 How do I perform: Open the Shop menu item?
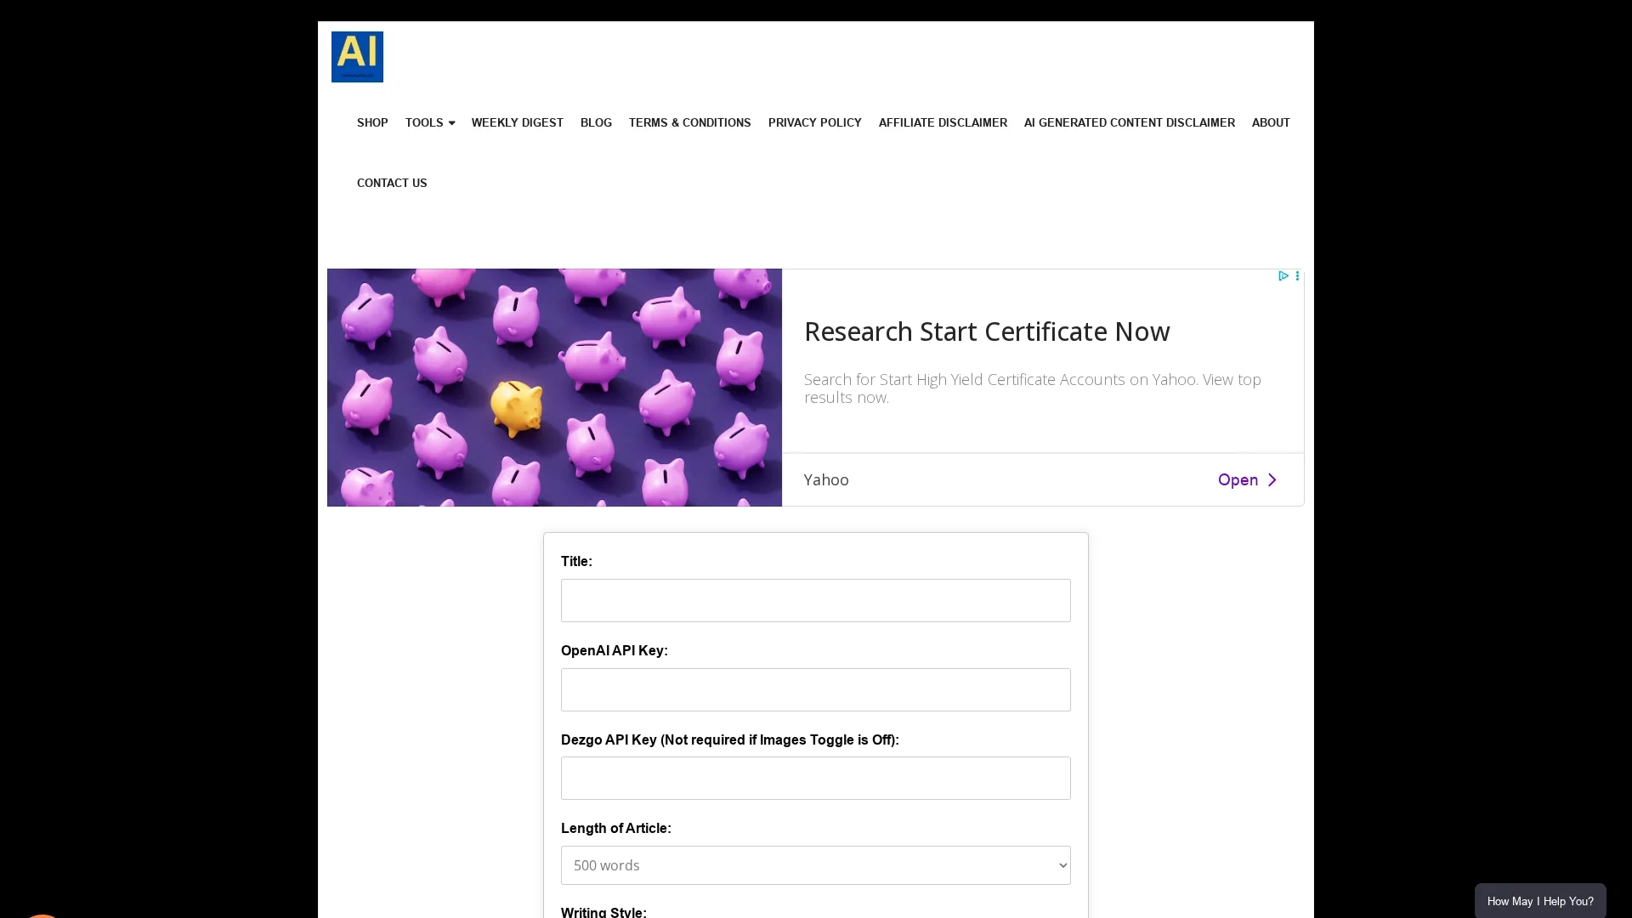pyautogui.click(x=372, y=122)
